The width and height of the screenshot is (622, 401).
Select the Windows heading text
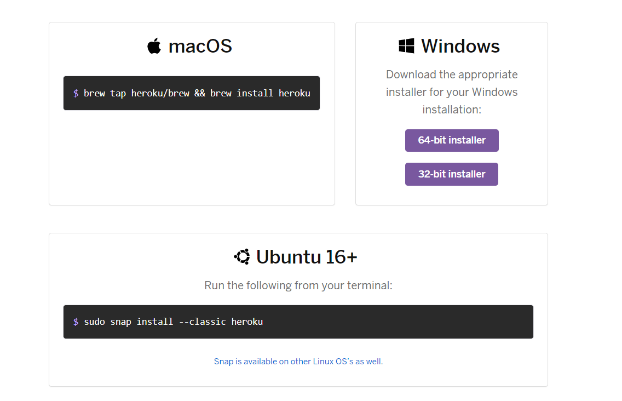tap(460, 46)
